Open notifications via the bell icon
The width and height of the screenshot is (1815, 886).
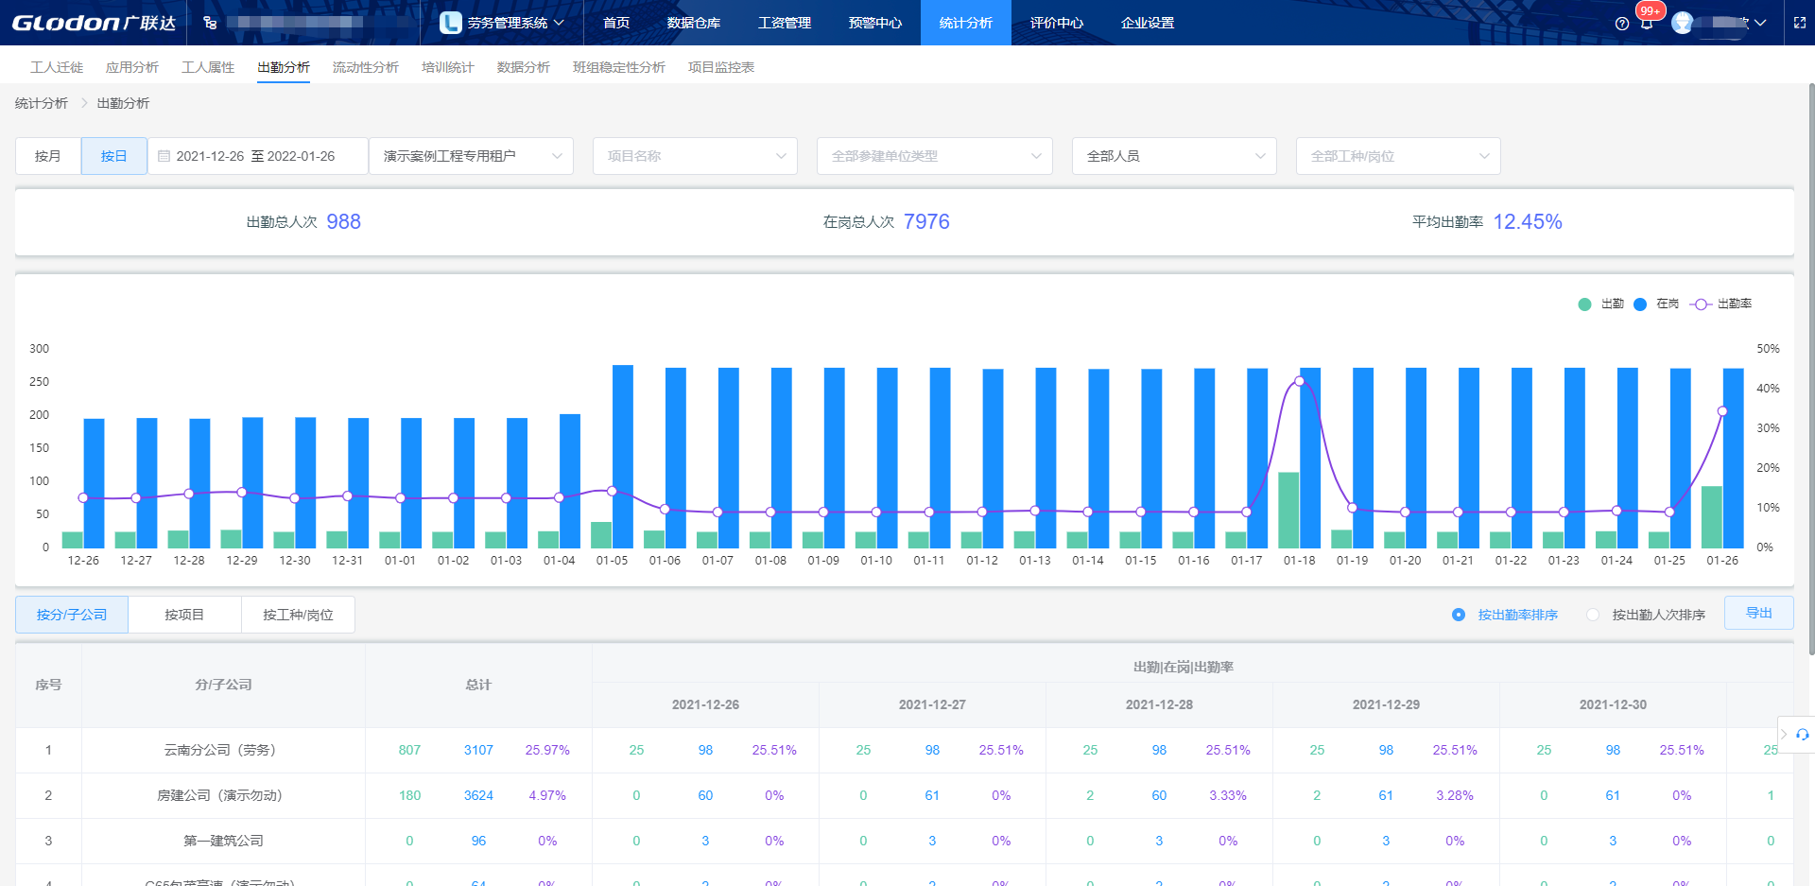(x=1647, y=24)
